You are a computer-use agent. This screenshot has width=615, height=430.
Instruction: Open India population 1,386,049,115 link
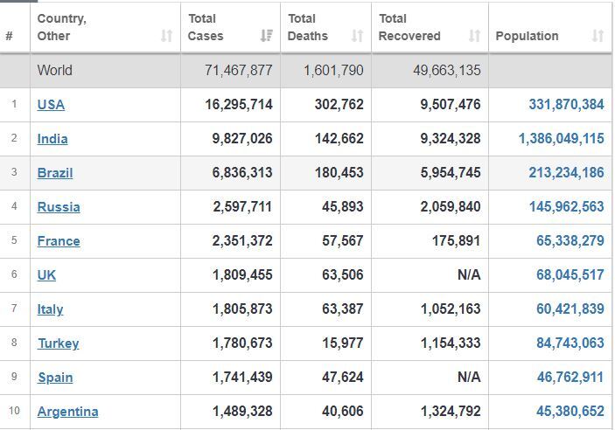coord(562,139)
